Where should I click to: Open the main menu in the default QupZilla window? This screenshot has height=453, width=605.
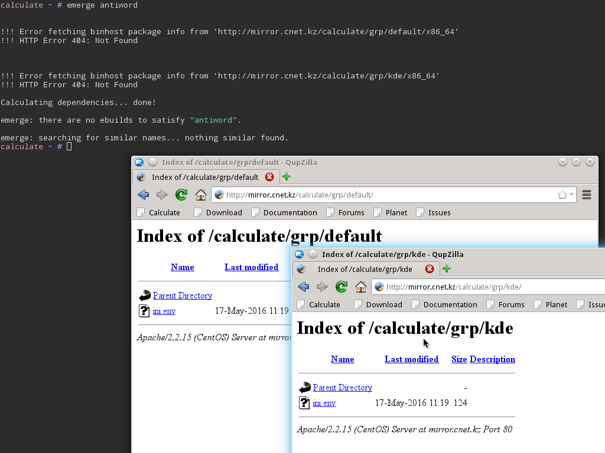tap(587, 195)
